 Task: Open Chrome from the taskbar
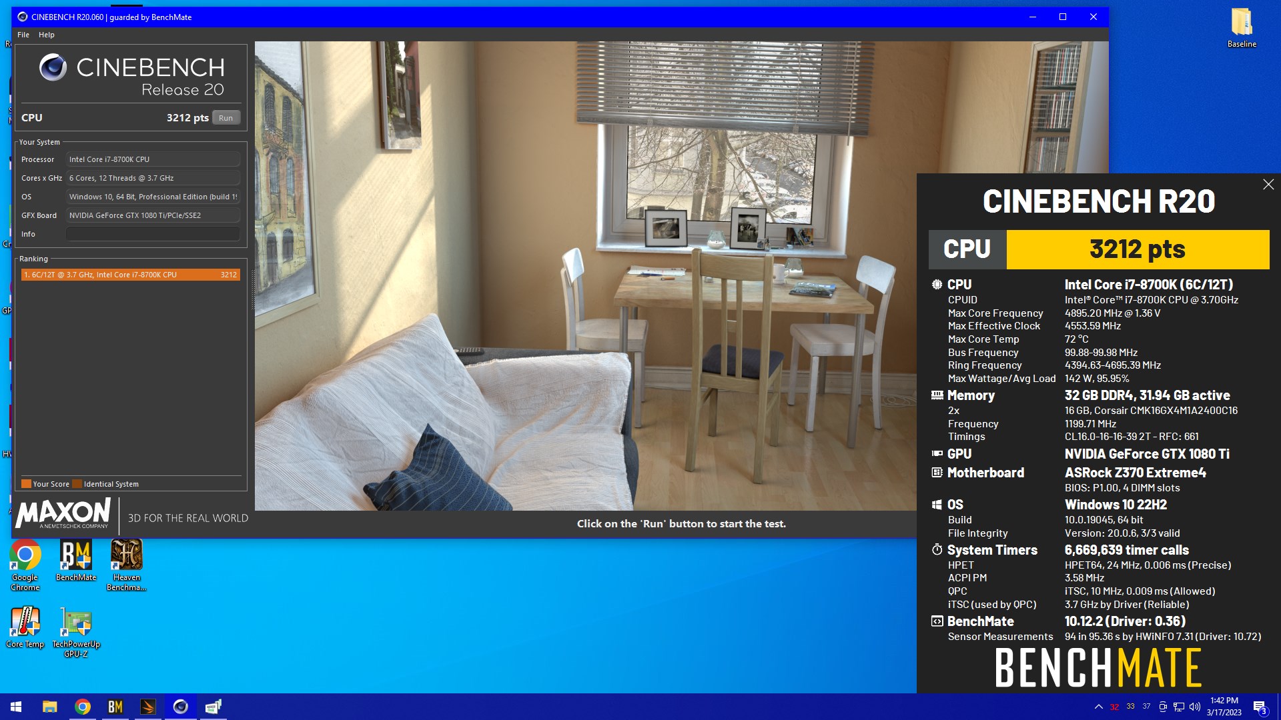82,707
